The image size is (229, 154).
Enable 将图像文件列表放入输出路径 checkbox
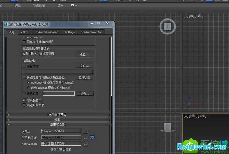(x=24, y=77)
